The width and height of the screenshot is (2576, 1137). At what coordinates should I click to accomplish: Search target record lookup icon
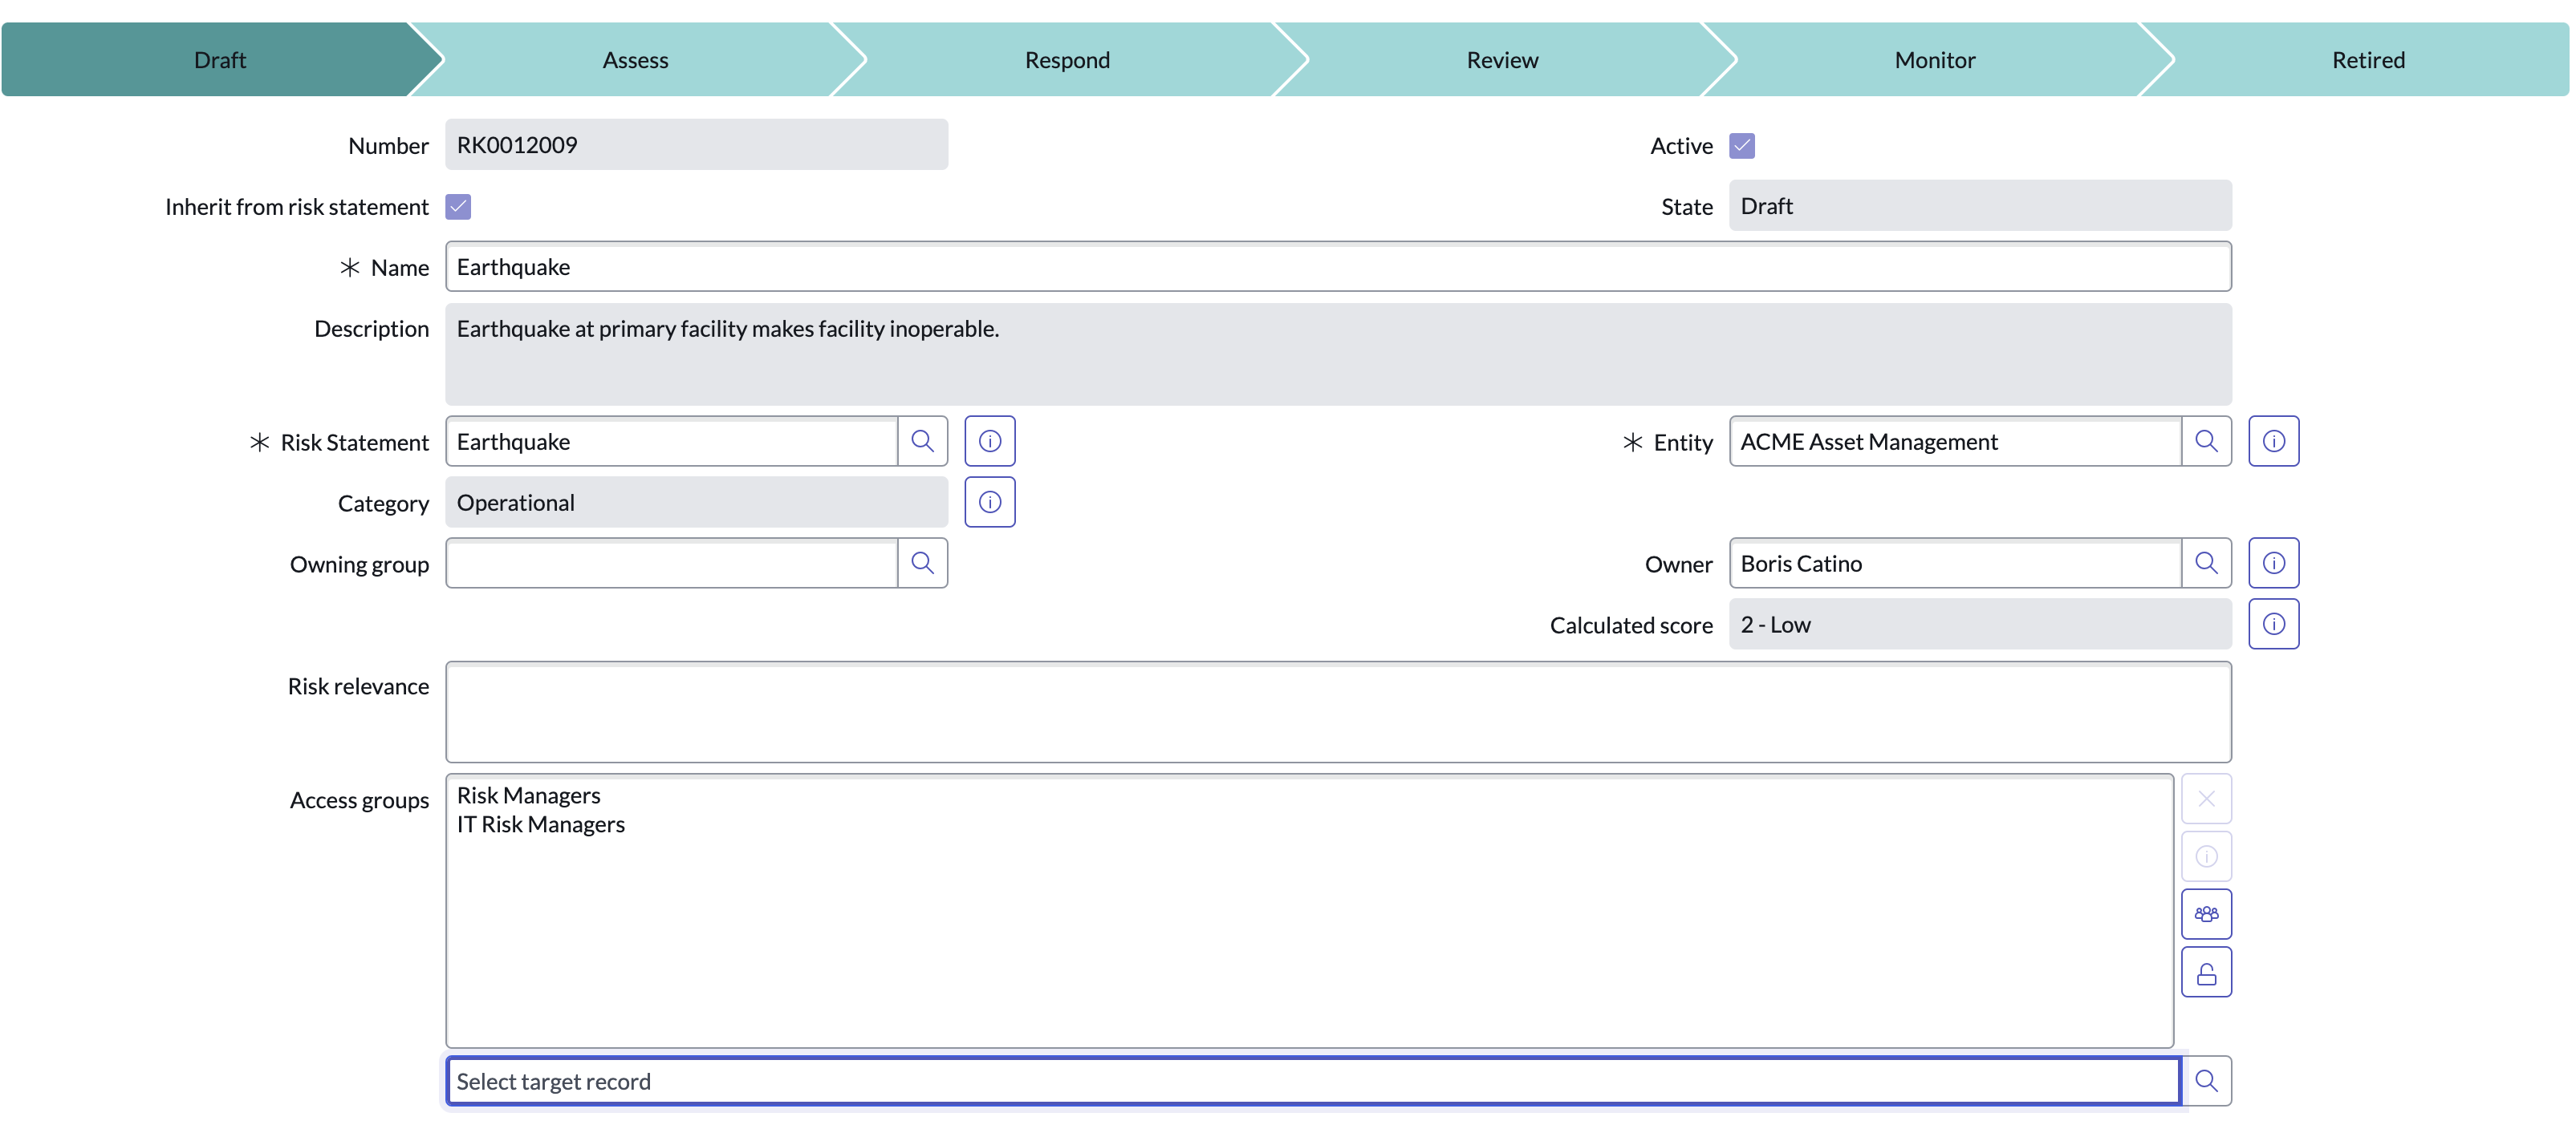tap(2206, 1080)
